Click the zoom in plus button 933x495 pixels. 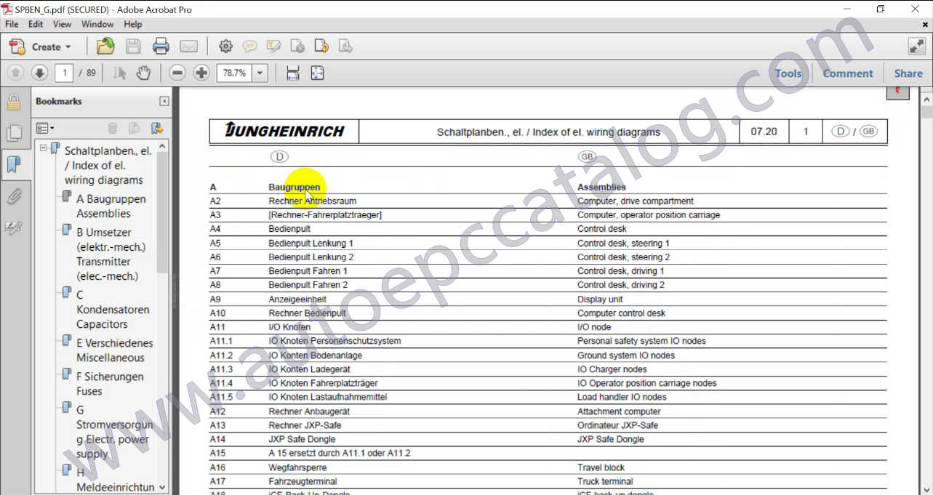point(201,73)
